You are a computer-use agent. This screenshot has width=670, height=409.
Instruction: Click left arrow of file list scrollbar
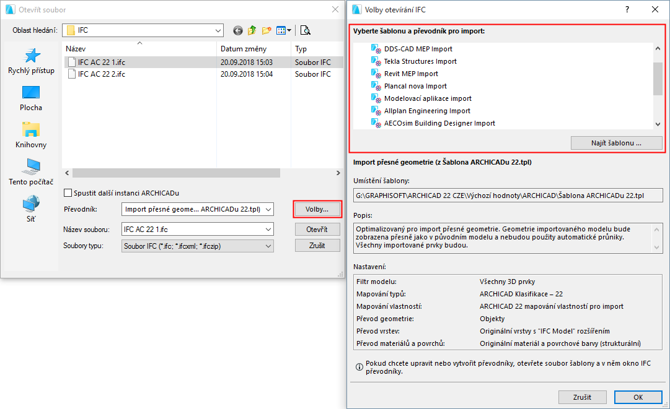click(67, 173)
